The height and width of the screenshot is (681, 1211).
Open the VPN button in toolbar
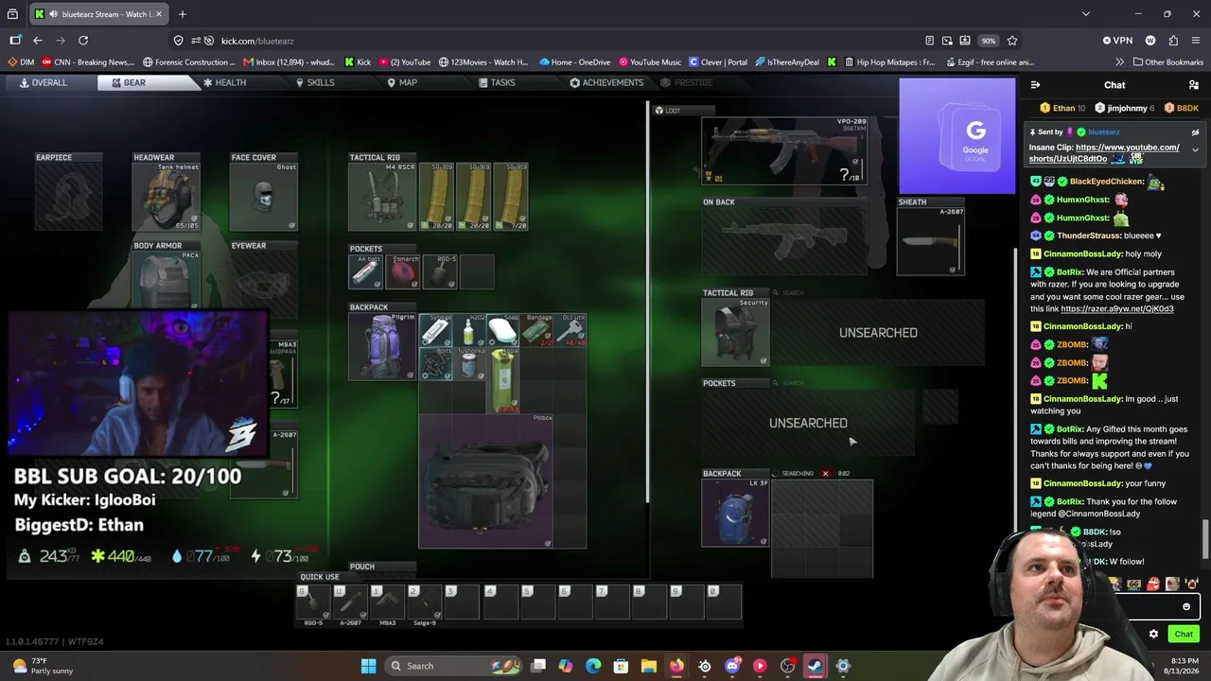1117,41
